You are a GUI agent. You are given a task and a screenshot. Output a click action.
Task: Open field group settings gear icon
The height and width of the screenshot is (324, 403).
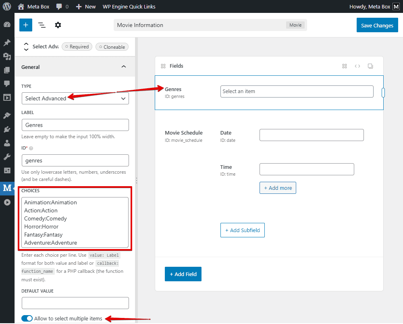point(58,25)
